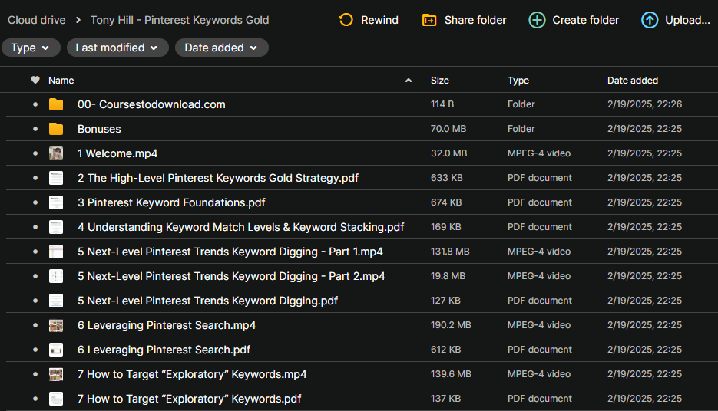Click the Share folder button label

(475, 20)
